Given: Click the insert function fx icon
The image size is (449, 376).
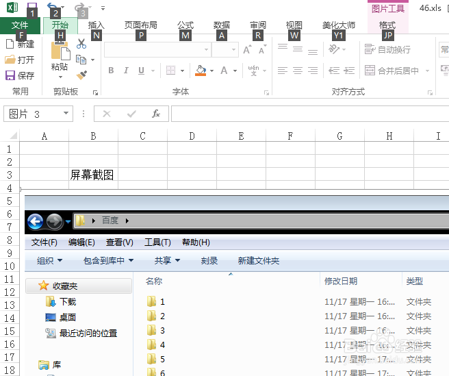Looking at the screenshot, I should click(x=156, y=114).
